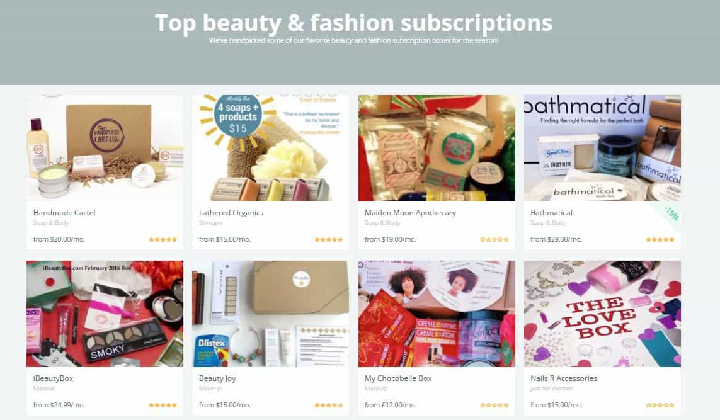720x420 pixels.
Task: Open the iBeautyBox makeup palette image
Action: [x=105, y=314]
